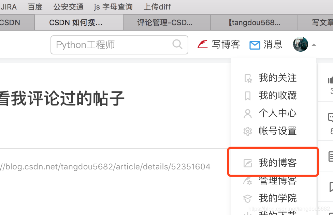Switch to the 评论管理-CSD… tab
Screen dimensions: 333x215
coord(167,22)
